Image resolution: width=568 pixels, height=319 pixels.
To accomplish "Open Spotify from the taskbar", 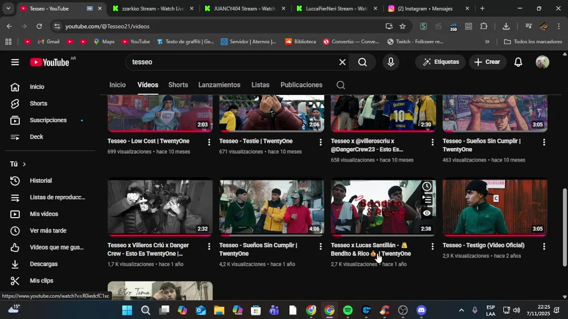I will click(348, 310).
